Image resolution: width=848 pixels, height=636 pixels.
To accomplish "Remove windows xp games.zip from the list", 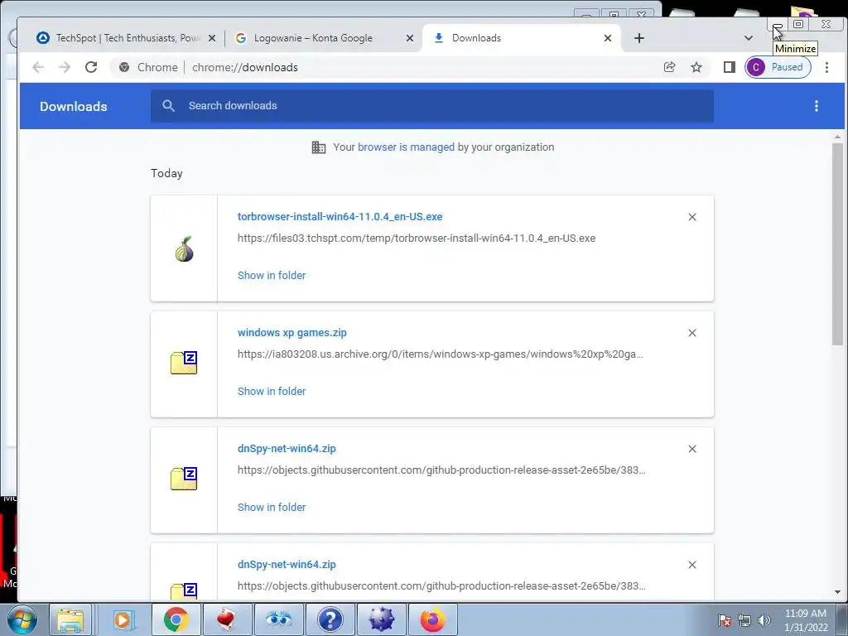I will point(692,333).
